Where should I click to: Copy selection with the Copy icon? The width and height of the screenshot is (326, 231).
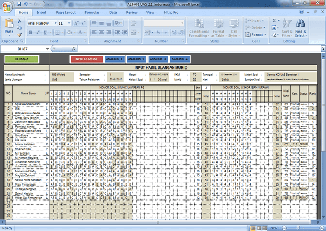pos(19,28)
